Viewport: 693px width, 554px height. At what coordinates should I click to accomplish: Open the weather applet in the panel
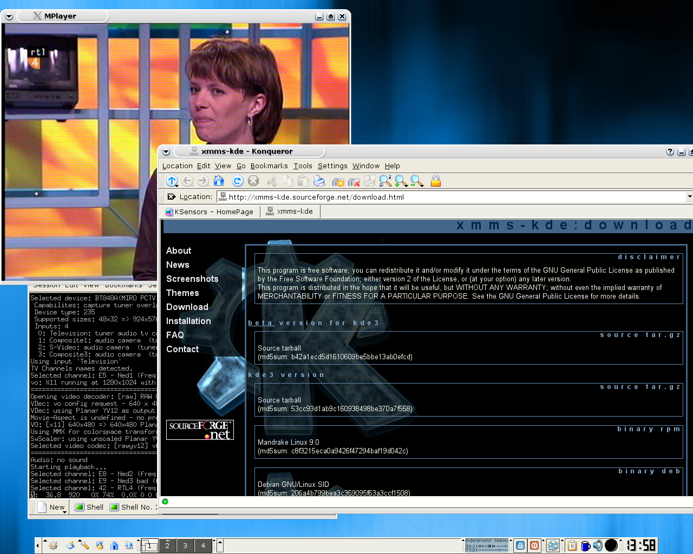click(553, 545)
